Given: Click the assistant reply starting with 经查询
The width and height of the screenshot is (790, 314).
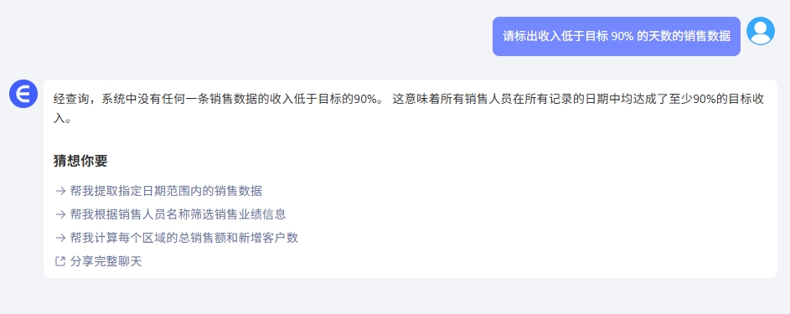Looking at the screenshot, I should tap(409, 109).
